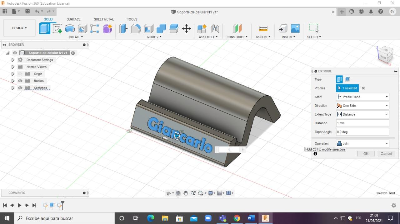Select the Shell tool icon
400x224 pixels.
pyautogui.click(x=149, y=29)
